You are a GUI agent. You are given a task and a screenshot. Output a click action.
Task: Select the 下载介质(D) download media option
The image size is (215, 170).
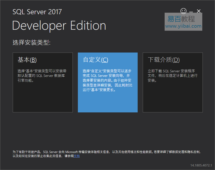point(173,82)
